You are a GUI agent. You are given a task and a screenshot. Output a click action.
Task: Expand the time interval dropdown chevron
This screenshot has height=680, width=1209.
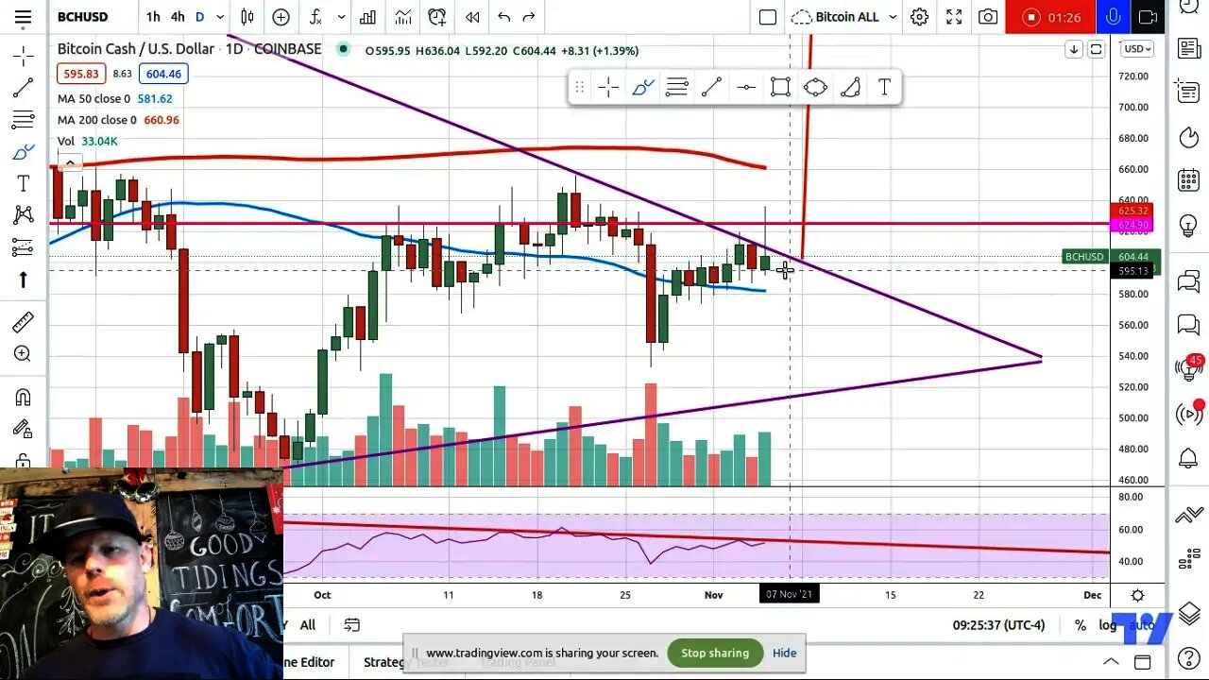pos(220,17)
